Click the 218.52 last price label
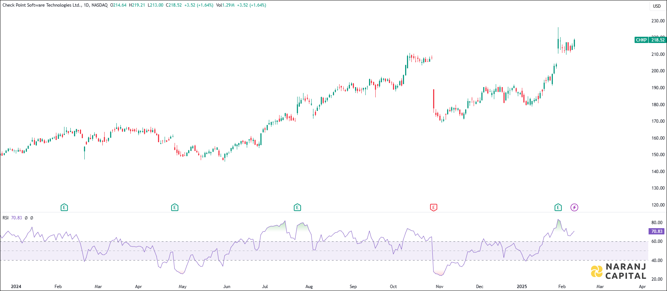 (658, 40)
